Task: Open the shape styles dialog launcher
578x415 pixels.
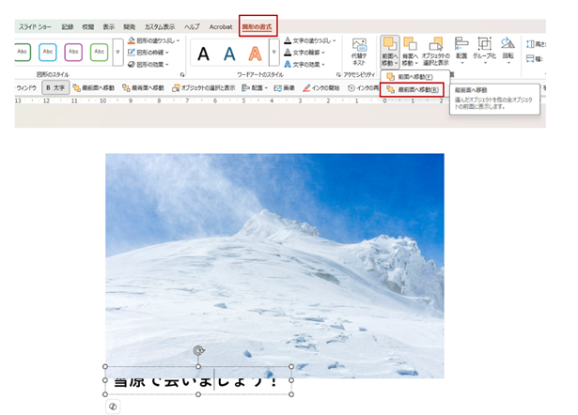Action: (x=182, y=75)
